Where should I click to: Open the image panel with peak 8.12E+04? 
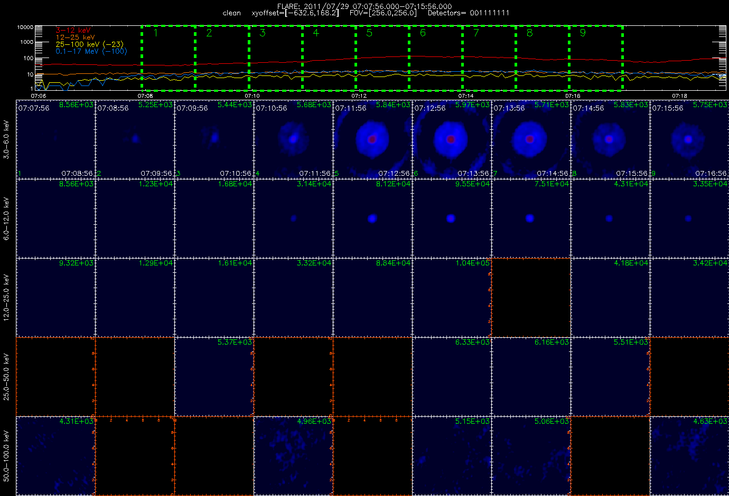[372, 218]
